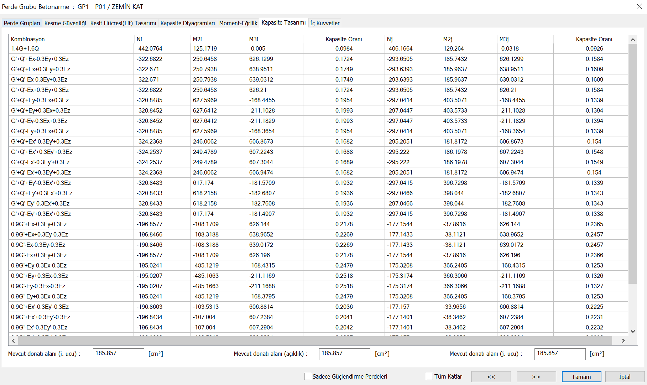This screenshot has height=385, width=647.
Task: Open the İç Kuvvetler tab
Action: (325, 23)
